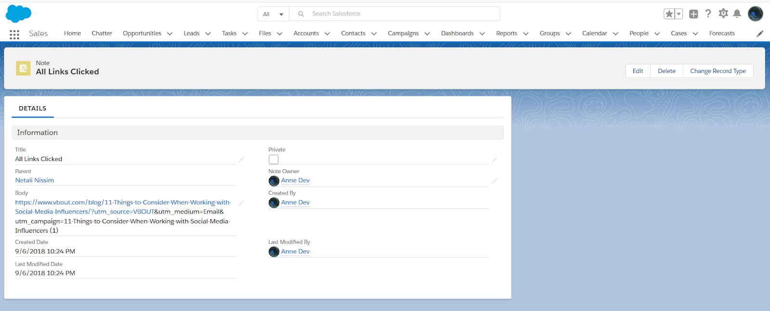
Task: Click the Note record icon
Action: (x=23, y=68)
